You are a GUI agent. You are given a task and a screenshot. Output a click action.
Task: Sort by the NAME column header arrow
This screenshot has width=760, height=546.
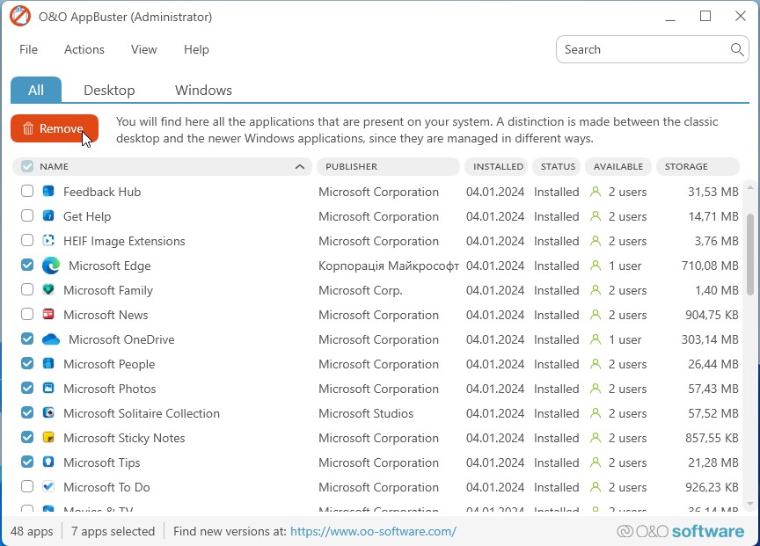pos(300,167)
